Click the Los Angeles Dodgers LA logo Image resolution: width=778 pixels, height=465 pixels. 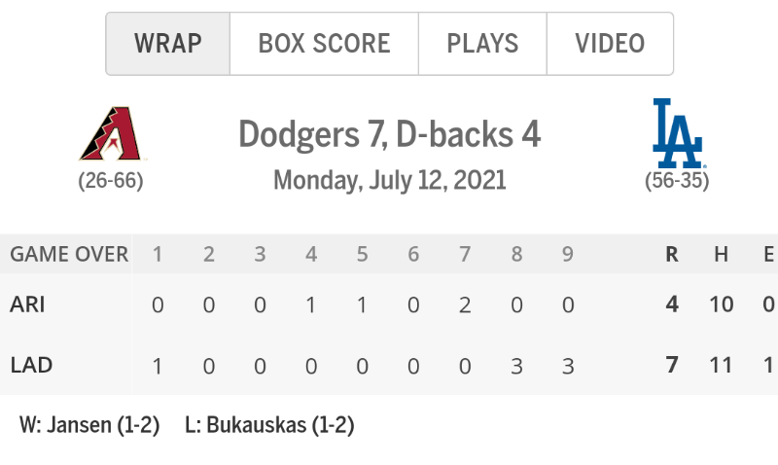point(678,133)
